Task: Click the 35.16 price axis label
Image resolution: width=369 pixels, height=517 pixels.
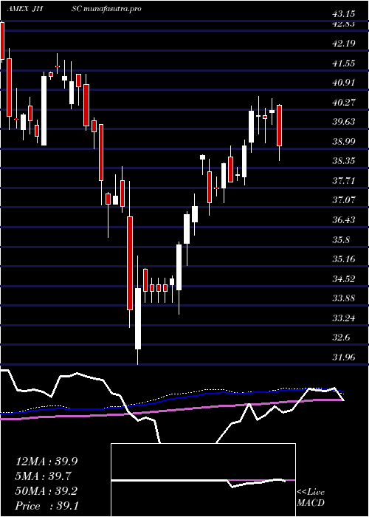Action: coord(344,259)
